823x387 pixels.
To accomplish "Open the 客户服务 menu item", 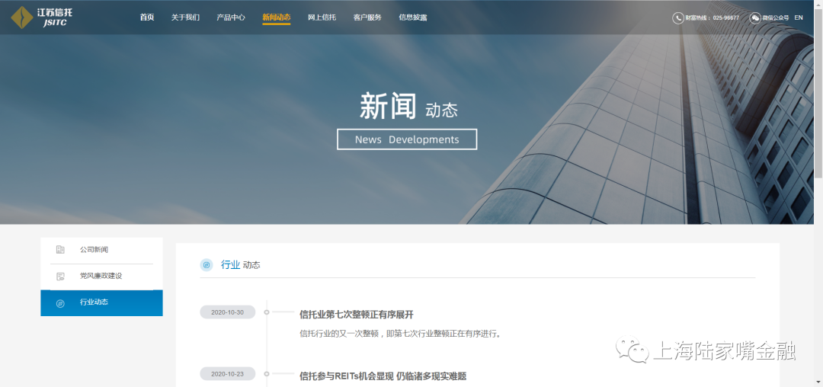I will coord(367,18).
